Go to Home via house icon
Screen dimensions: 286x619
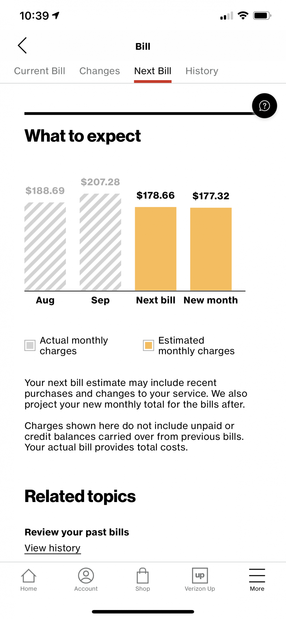(x=28, y=576)
